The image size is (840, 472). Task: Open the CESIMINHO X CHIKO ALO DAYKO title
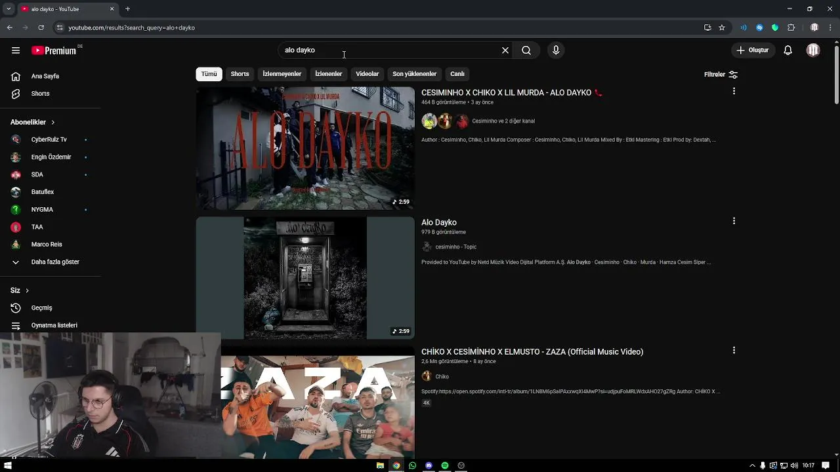click(512, 93)
